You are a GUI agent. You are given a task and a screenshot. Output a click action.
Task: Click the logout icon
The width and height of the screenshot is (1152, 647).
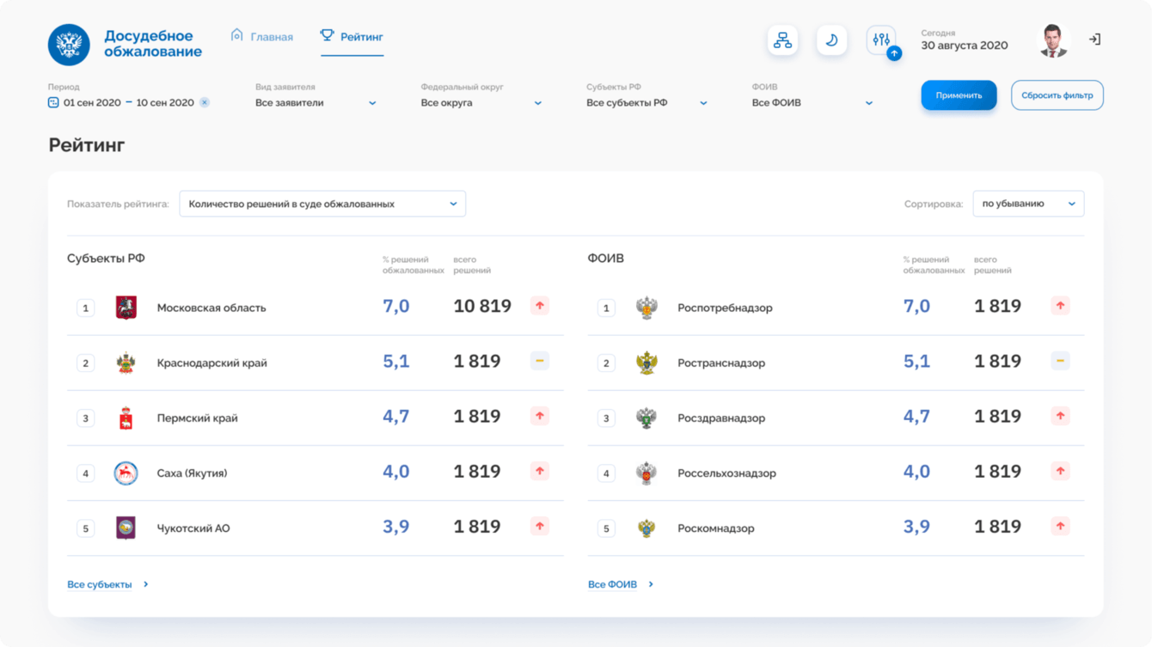coord(1094,40)
